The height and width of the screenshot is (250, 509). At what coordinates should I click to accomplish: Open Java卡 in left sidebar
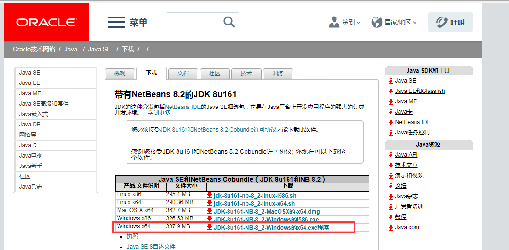[56, 145]
